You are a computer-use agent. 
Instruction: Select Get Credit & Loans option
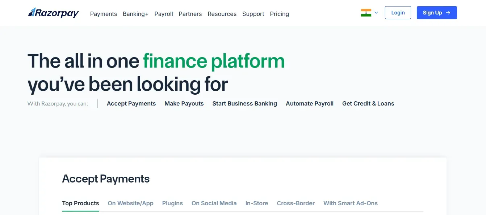(x=368, y=103)
